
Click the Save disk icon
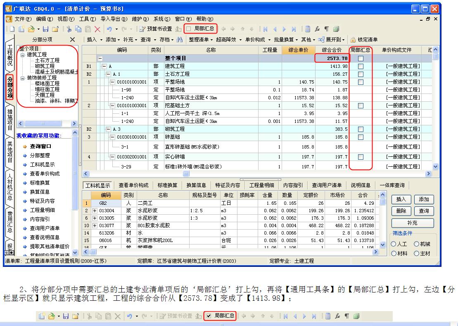click(x=45, y=29)
